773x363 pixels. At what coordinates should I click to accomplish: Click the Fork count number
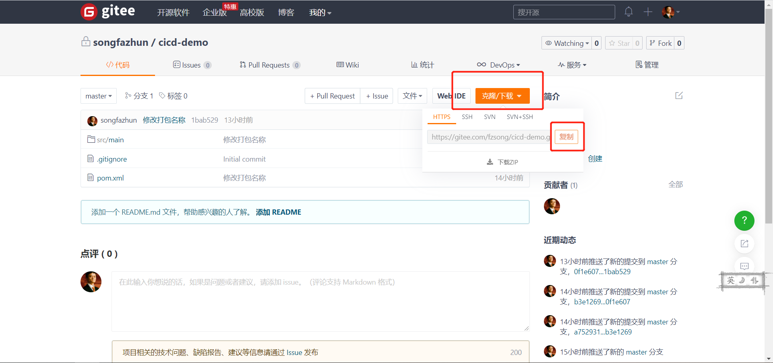[679, 43]
